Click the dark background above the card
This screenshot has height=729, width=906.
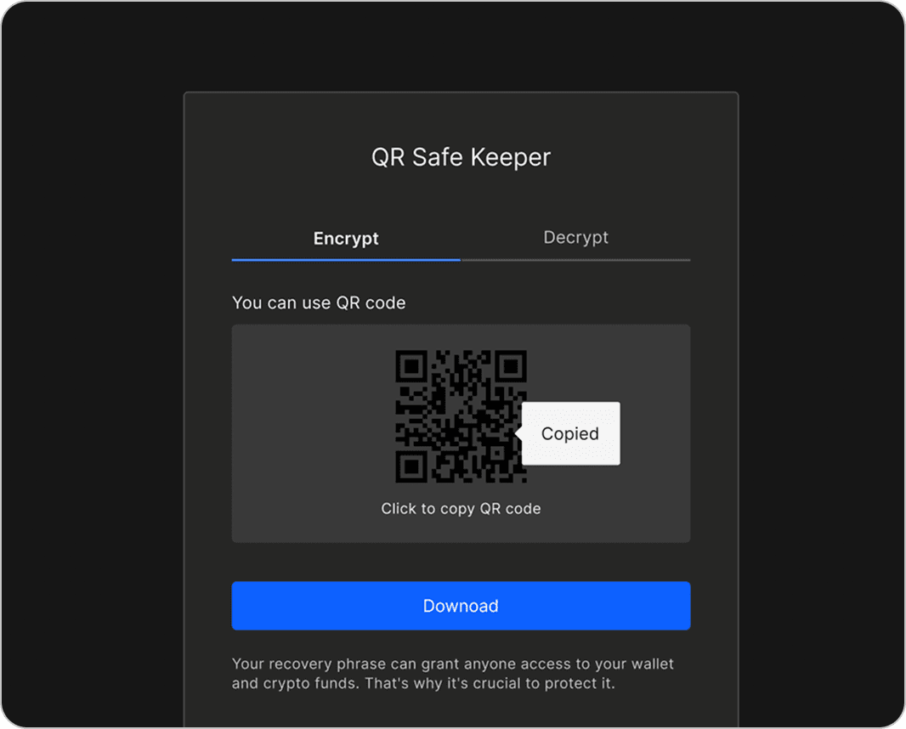point(461,47)
